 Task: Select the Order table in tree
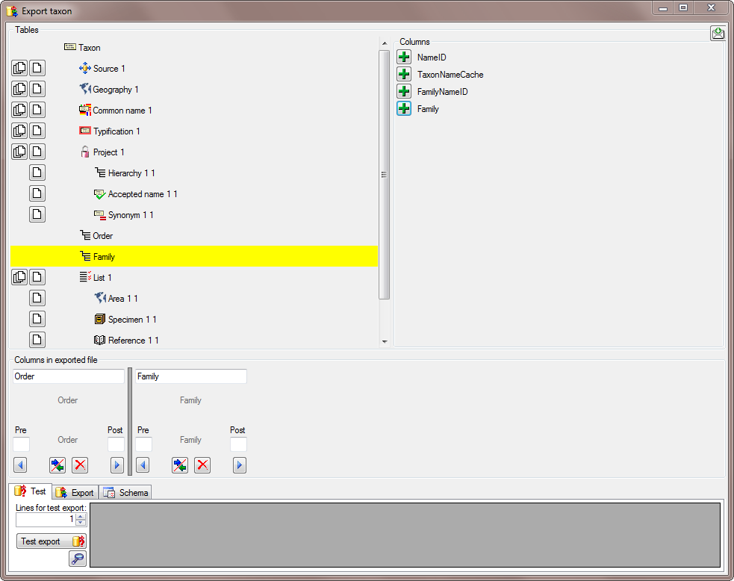[x=103, y=236]
